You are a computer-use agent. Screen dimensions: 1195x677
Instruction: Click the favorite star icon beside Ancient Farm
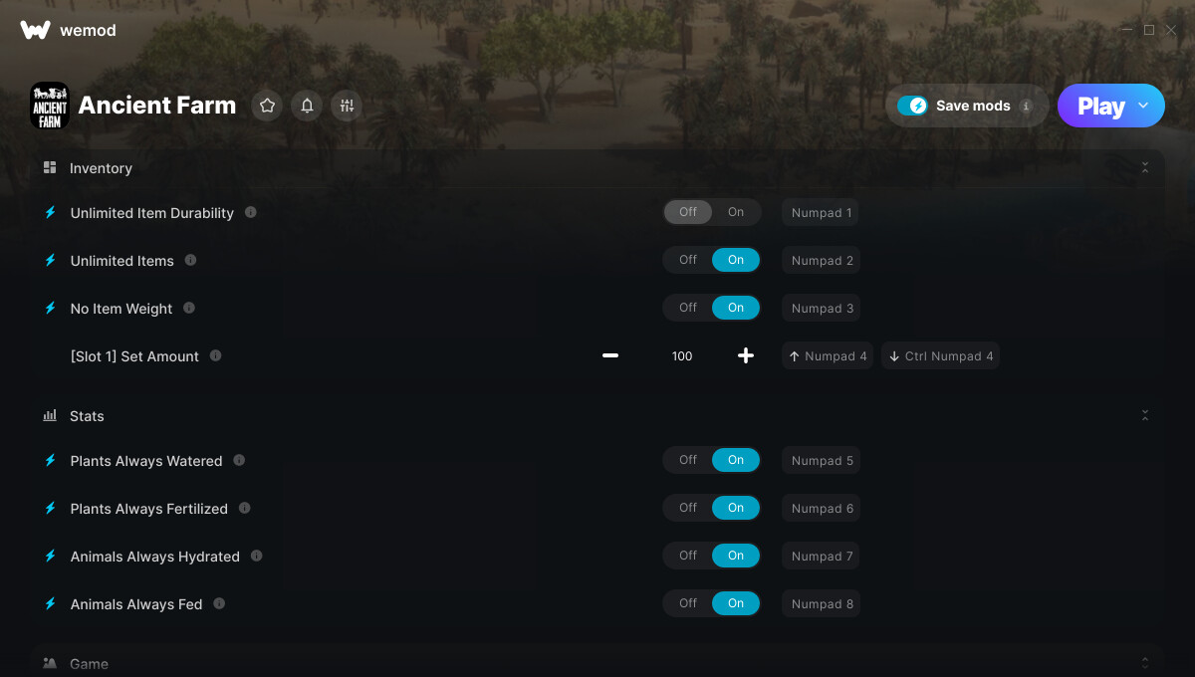point(267,106)
